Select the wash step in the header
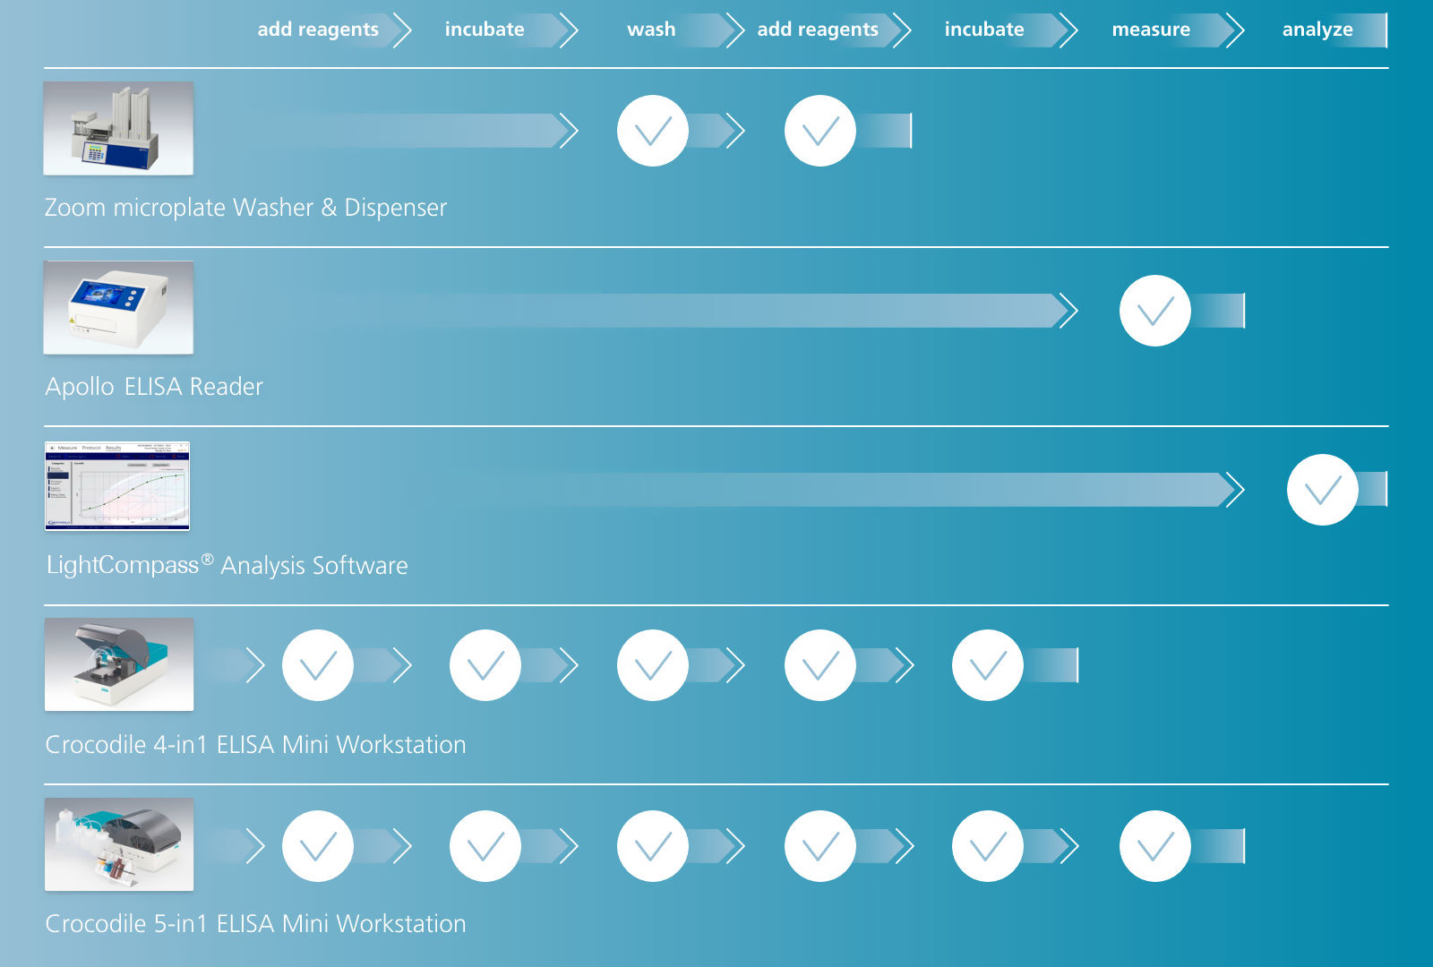The width and height of the screenshot is (1433, 967). tap(651, 30)
